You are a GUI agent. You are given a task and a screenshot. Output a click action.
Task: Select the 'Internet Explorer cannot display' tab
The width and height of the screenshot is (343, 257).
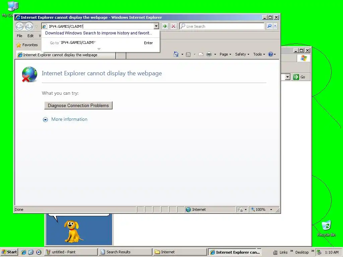point(66,55)
